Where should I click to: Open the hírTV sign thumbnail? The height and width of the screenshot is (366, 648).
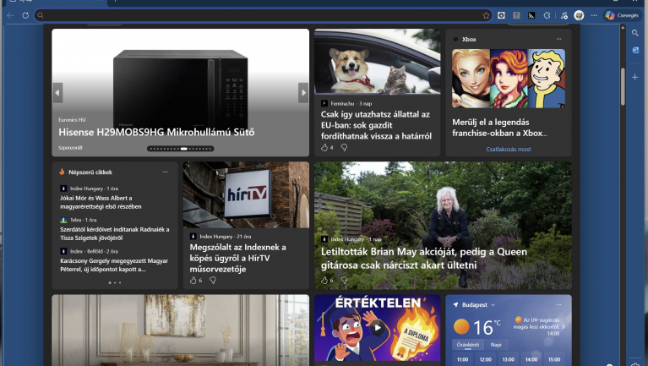click(246, 194)
